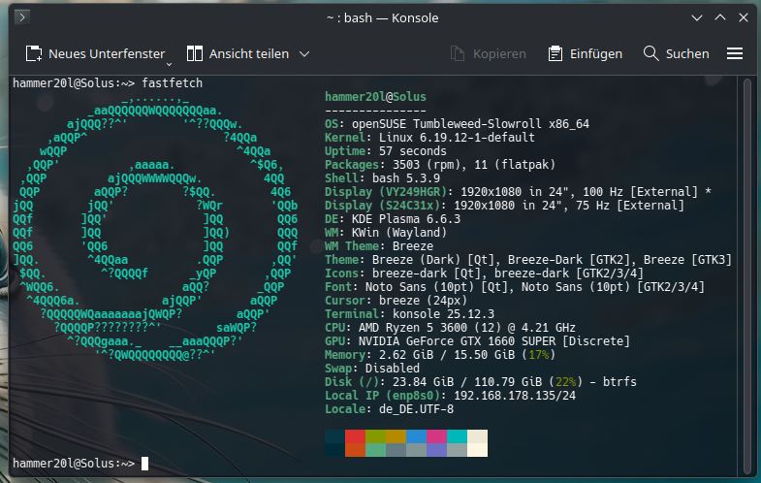
Task: Click the terminal cursor at the prompt
Action: pyautogui.click(x=144, y=464)
